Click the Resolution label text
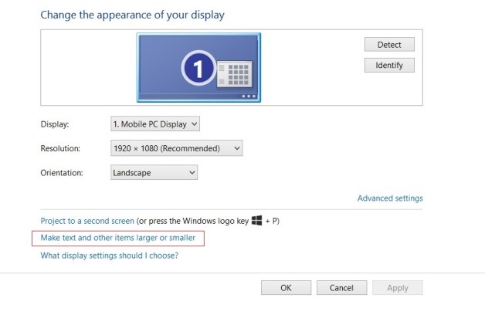Viewport: 485px width, 315px height. point(60,148)
